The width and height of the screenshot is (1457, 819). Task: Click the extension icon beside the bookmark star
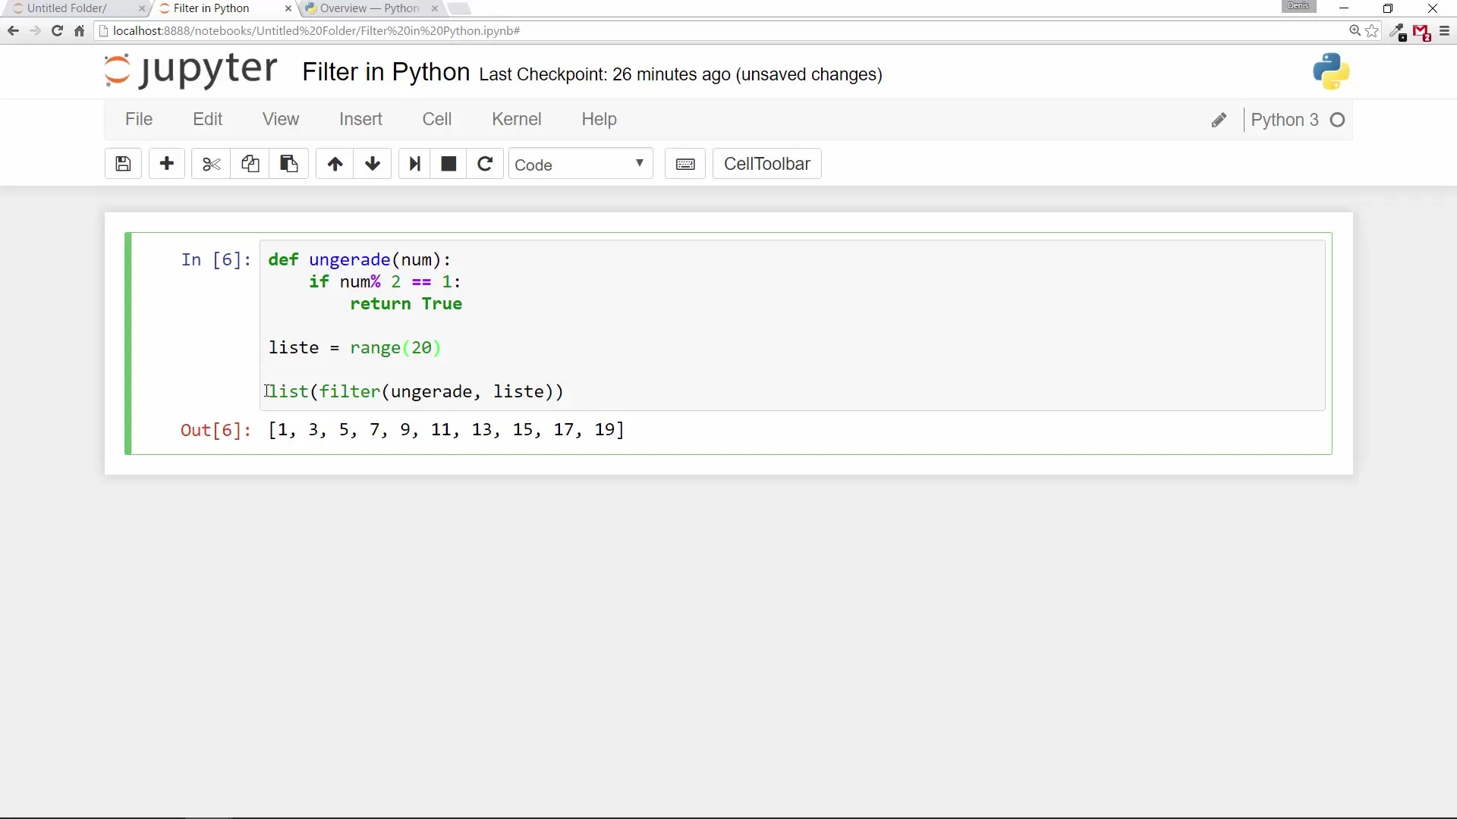coord(1397,31)
